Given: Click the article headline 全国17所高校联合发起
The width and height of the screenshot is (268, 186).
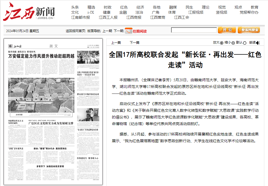Looking at the screenshot, I should (x=185, y=60).
